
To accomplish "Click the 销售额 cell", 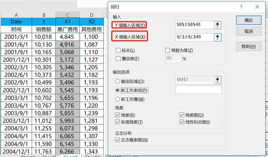I will click(44, 29).
